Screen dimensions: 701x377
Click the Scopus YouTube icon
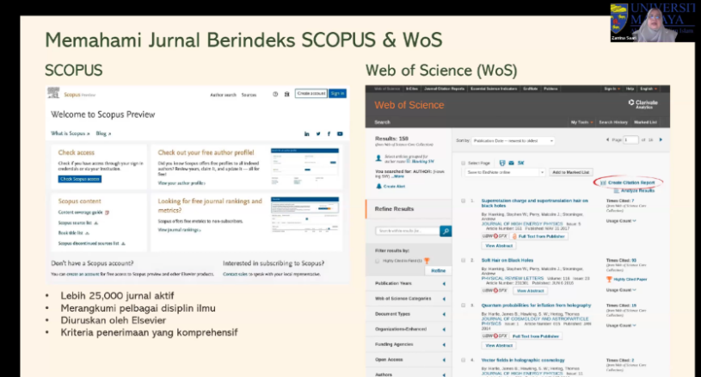pyautogui.click(x=339, y=134)
